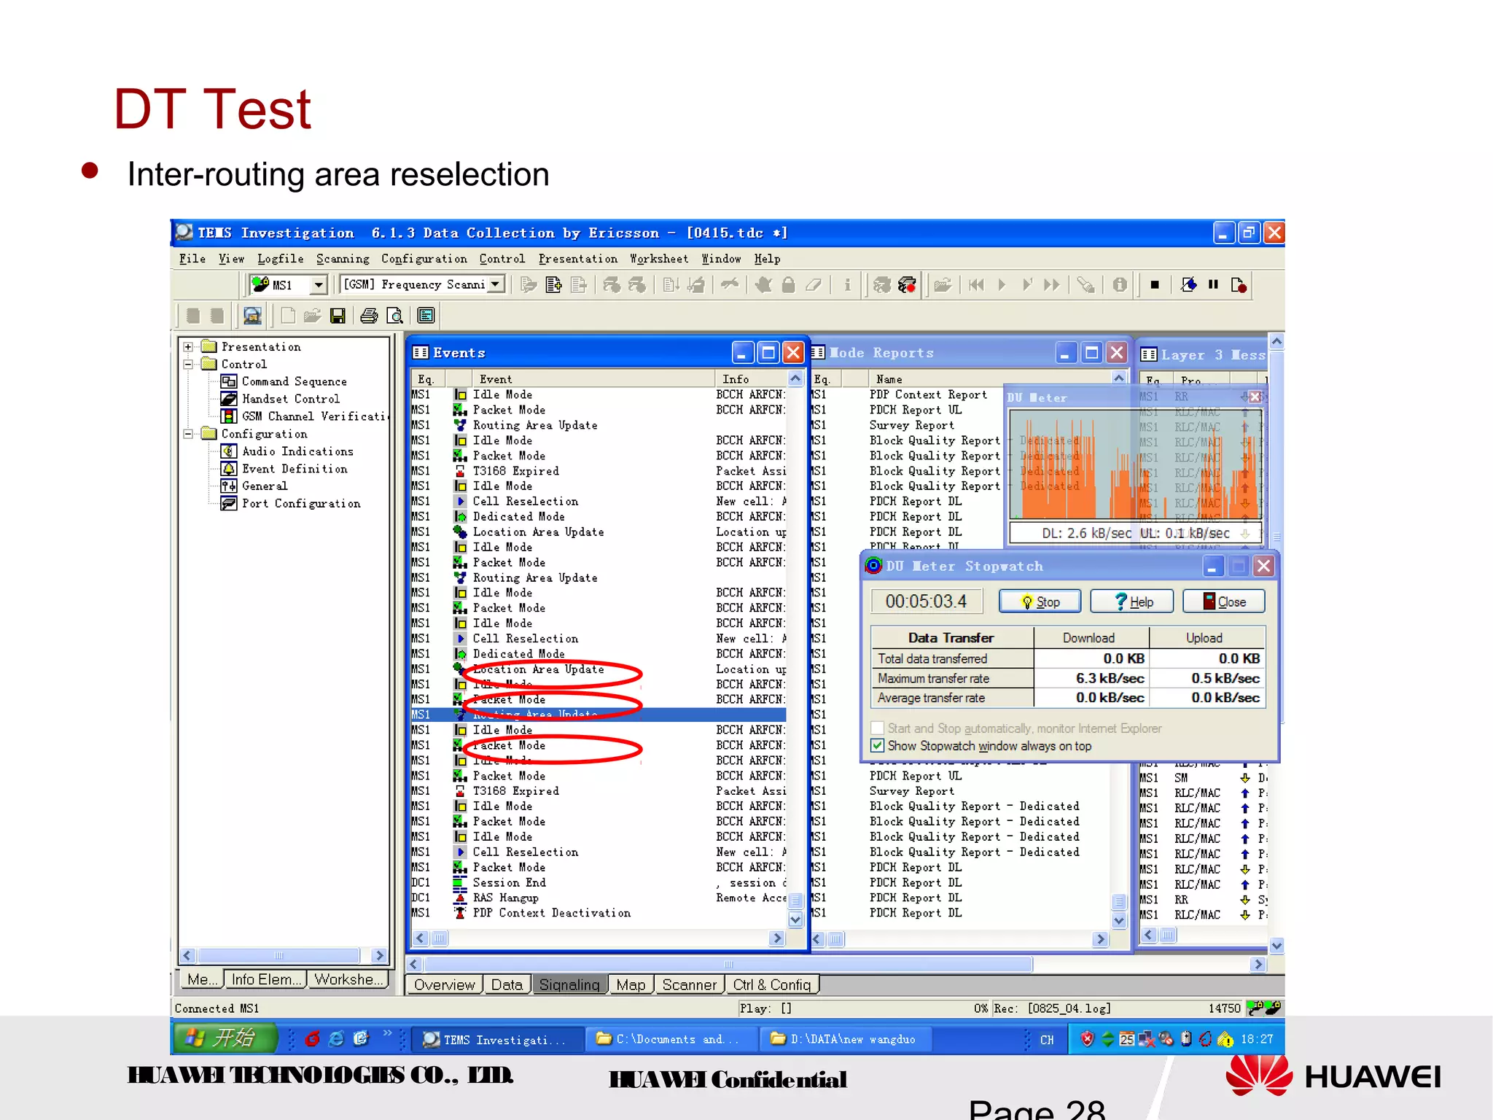Toggle Start and Stop automatically checkbox
Viewport: 1493px width, 1120px height.
(x=878, y=728)
